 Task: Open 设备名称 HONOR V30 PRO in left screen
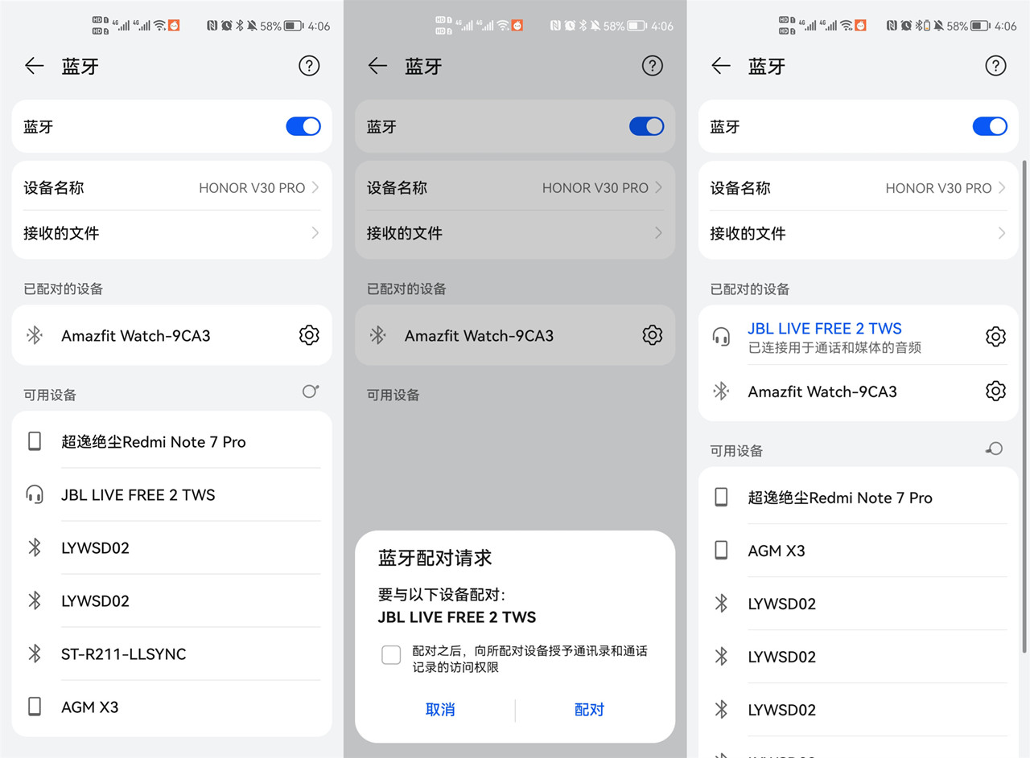[x=171, y=187]
